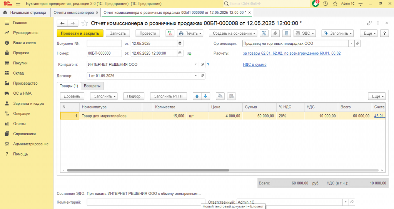Switch to Возвраты tab
The image size is (394, 209).
pos(92,86)
